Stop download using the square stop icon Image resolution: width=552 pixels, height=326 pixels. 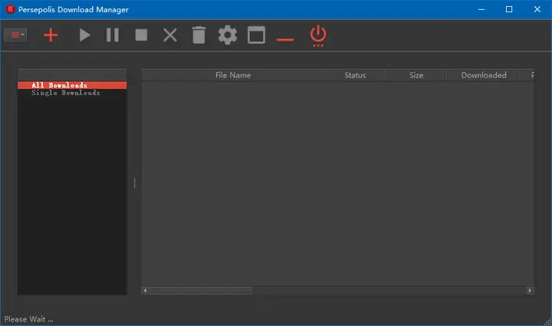click(x=141, y=35)
